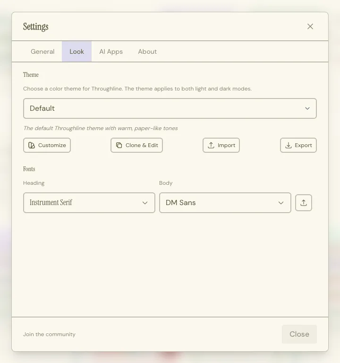Viewport: 340px width, 363px height.
Task: Go to the About tab
Action: 147,51
